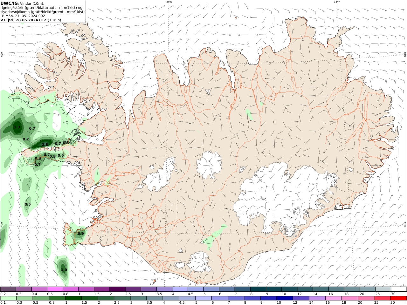407x305 pixels.
Task: Select the 0.9 precipitation value near Reykjanes
Action: tap(81, 234)
